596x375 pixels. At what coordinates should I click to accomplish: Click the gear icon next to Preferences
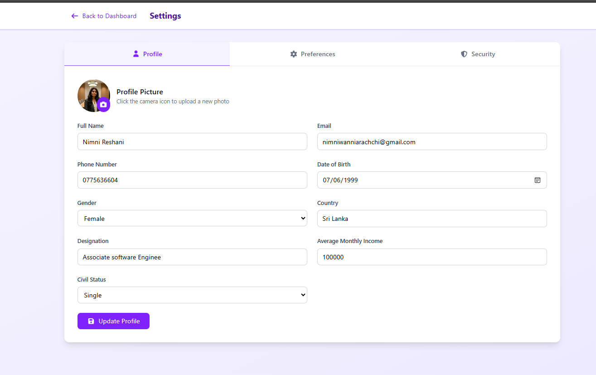294,54
